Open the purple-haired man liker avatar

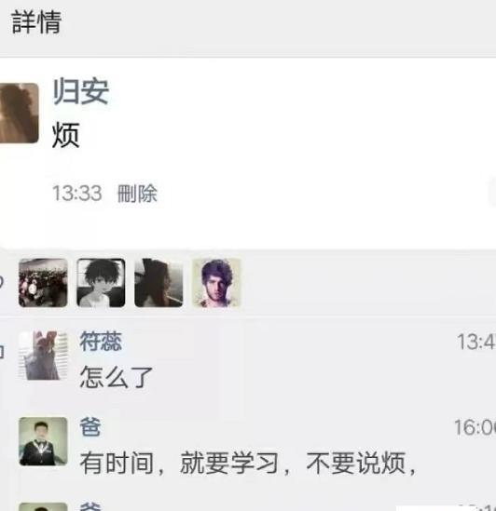tap(216, 283)
